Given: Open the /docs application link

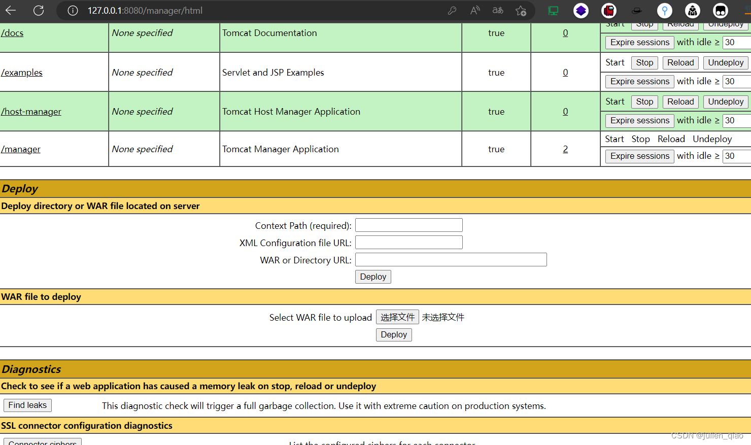Looking at the screenshot, I should tap(12, 33).
